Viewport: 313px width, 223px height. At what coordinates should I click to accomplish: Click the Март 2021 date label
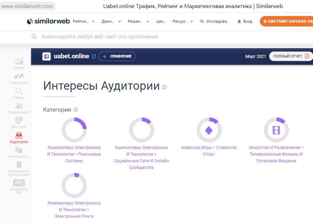click(x=256, y=57)
